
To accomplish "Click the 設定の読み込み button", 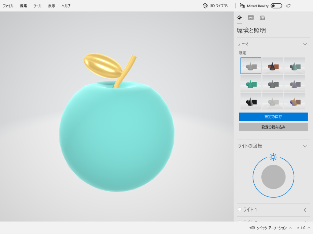I will pyautogui.click(x=273, y=127).
